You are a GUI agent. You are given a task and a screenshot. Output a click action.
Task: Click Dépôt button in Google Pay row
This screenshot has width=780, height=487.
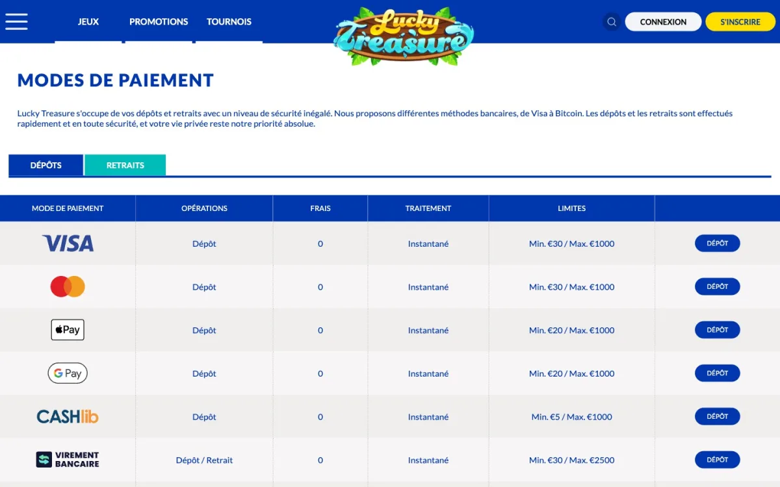click(718, 373)
